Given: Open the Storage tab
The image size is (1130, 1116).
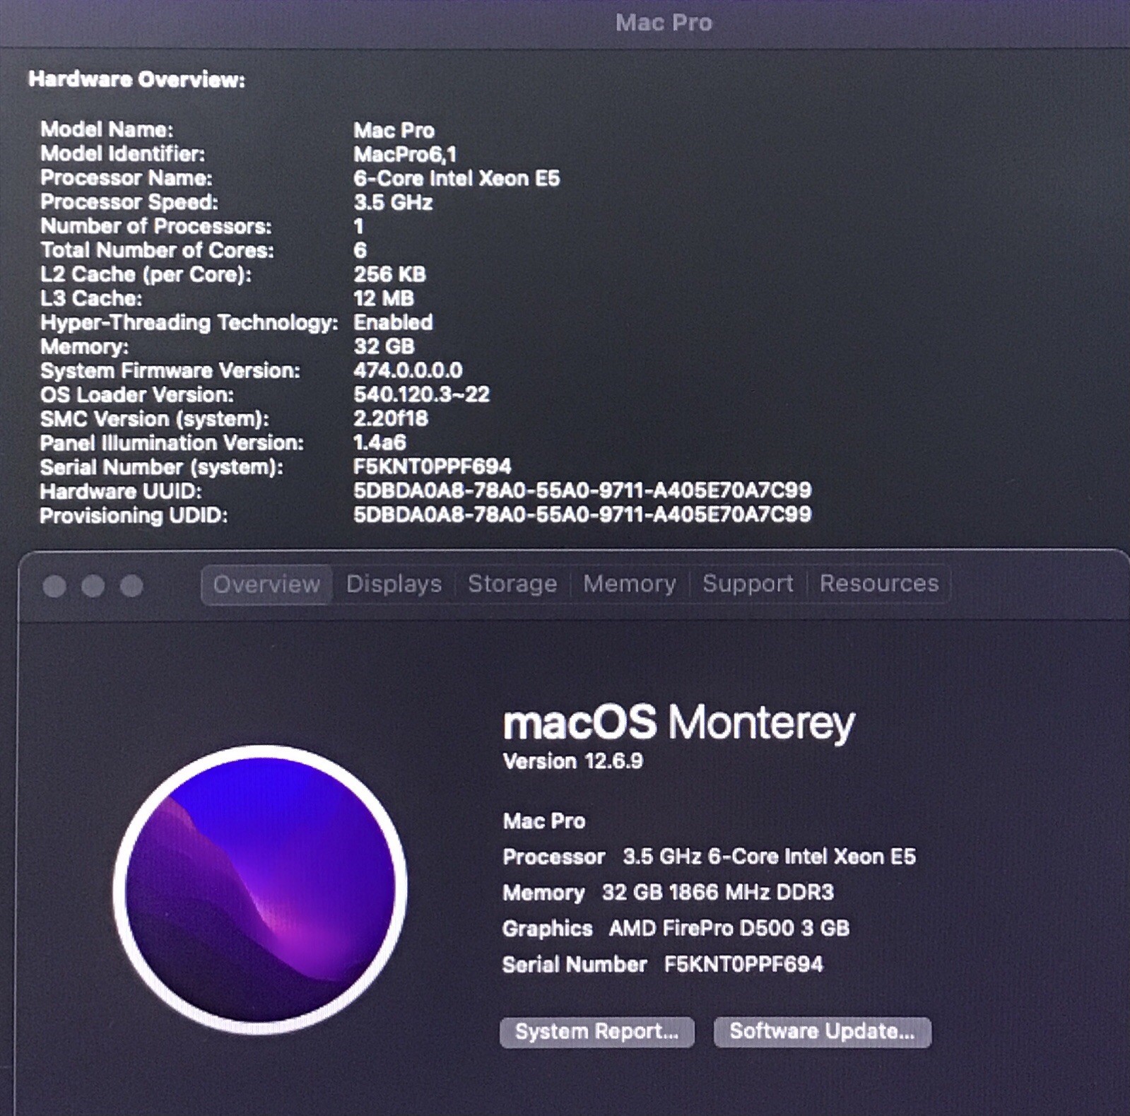Looking at the screenshot, I should [512, 585].
